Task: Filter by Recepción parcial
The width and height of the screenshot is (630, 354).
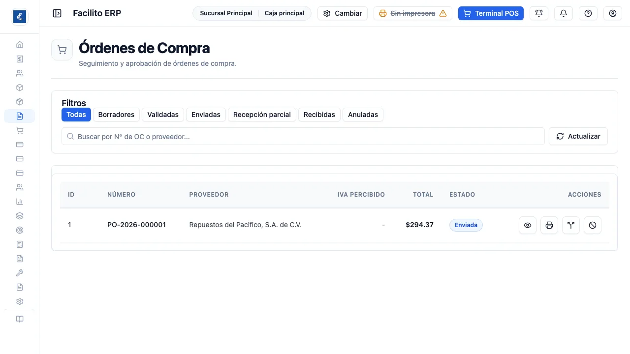Action: 262,115
